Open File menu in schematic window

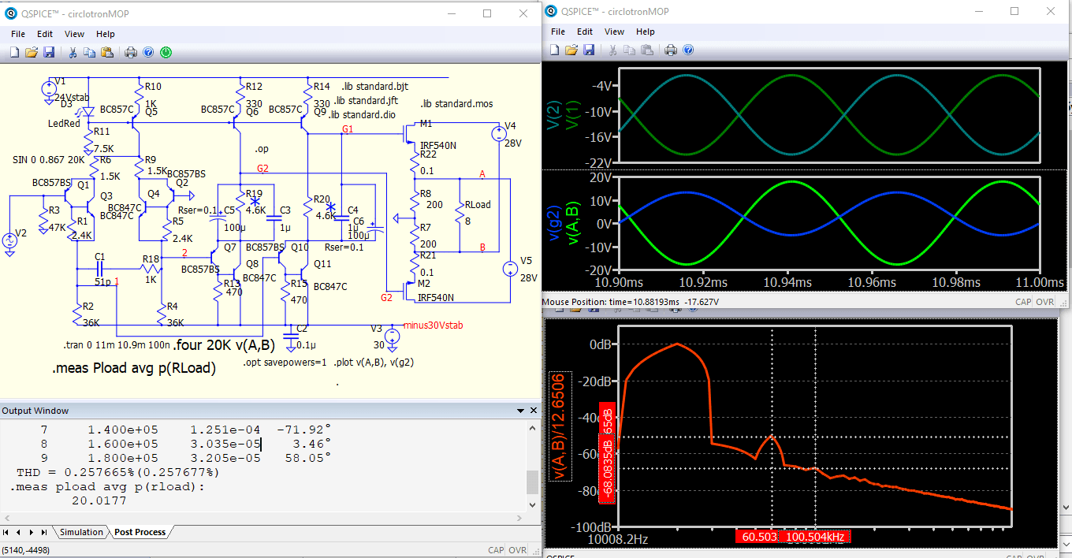(18, 34)
